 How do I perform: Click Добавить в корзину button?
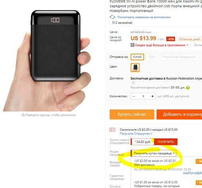(179, 114)
